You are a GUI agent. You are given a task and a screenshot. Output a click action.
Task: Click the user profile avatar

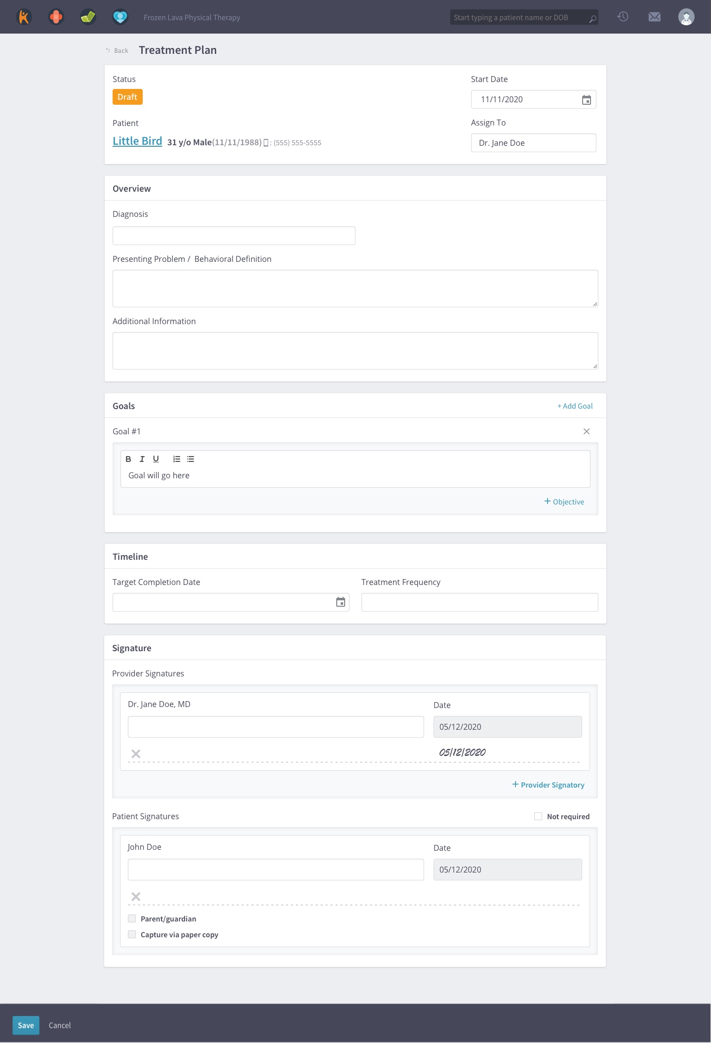pos(686,17)
